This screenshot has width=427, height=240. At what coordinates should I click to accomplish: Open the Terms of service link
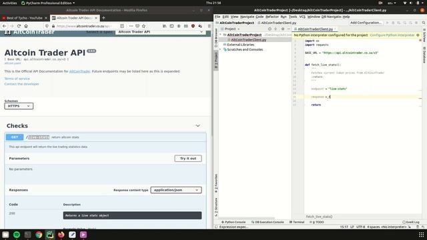point(17,79)
